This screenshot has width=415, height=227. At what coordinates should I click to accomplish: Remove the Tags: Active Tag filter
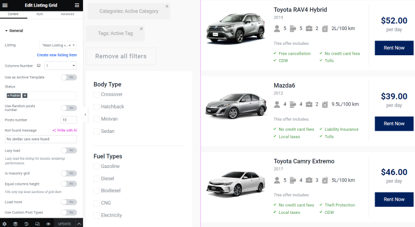[x=141, y=28]
